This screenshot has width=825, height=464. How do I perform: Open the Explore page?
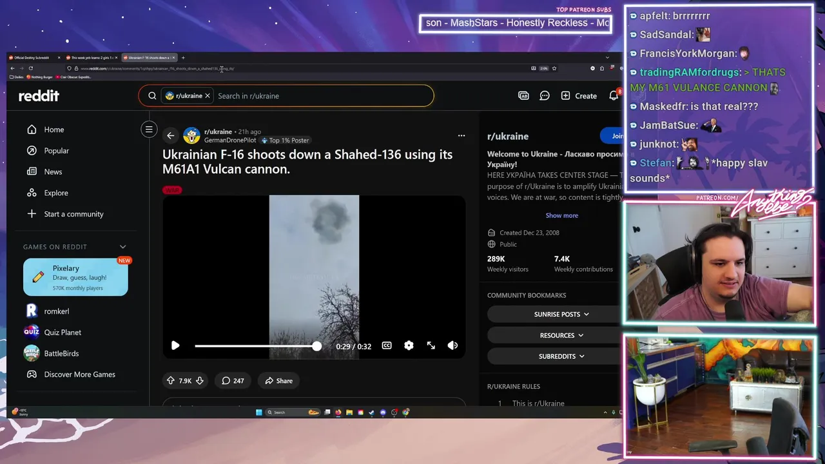[x=47, y=193]
